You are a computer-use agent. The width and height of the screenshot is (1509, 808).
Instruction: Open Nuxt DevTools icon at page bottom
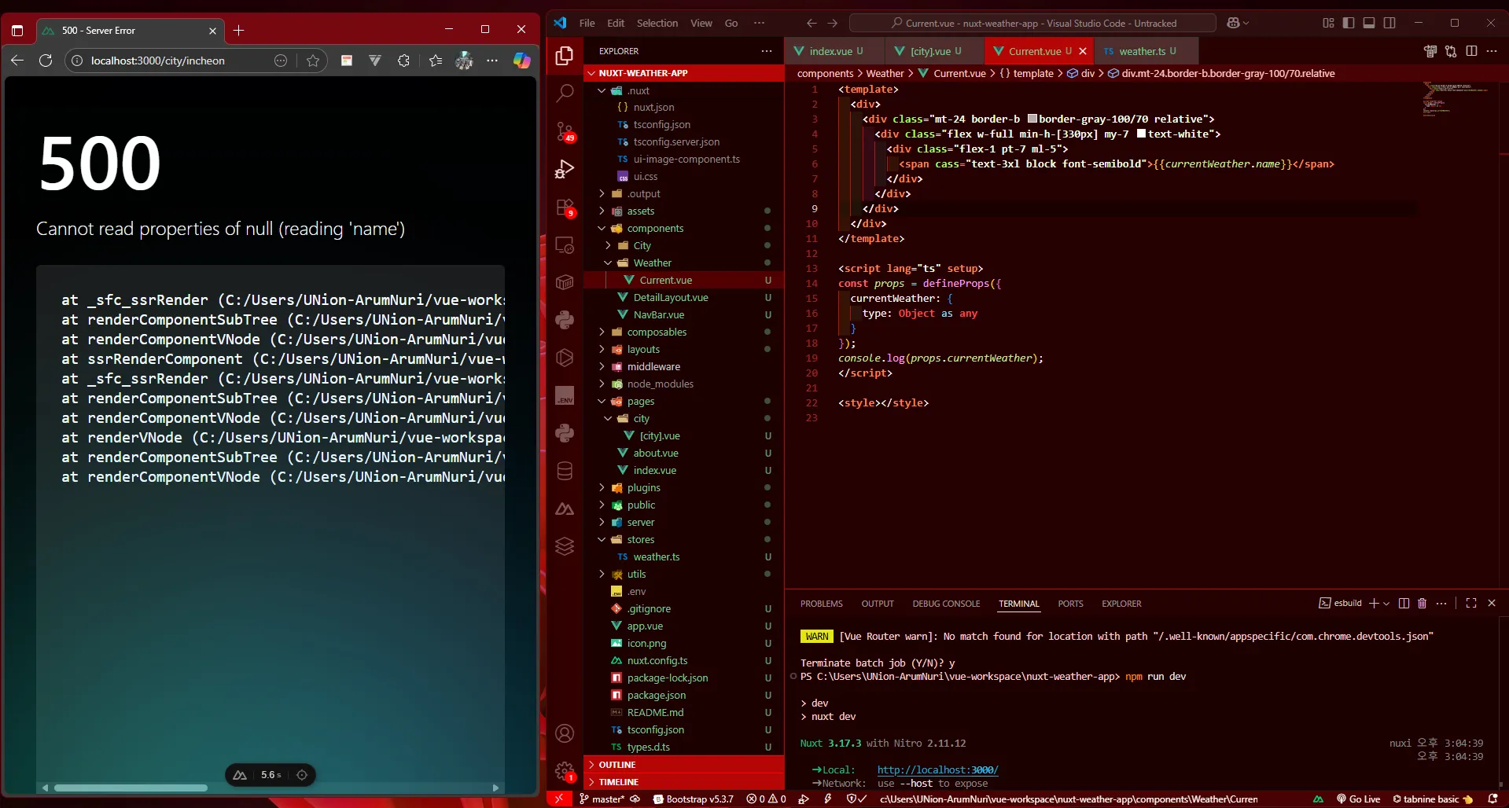pos(240,775)
